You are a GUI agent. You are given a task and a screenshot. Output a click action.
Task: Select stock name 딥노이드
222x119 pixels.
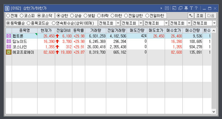tap(20, 41)
